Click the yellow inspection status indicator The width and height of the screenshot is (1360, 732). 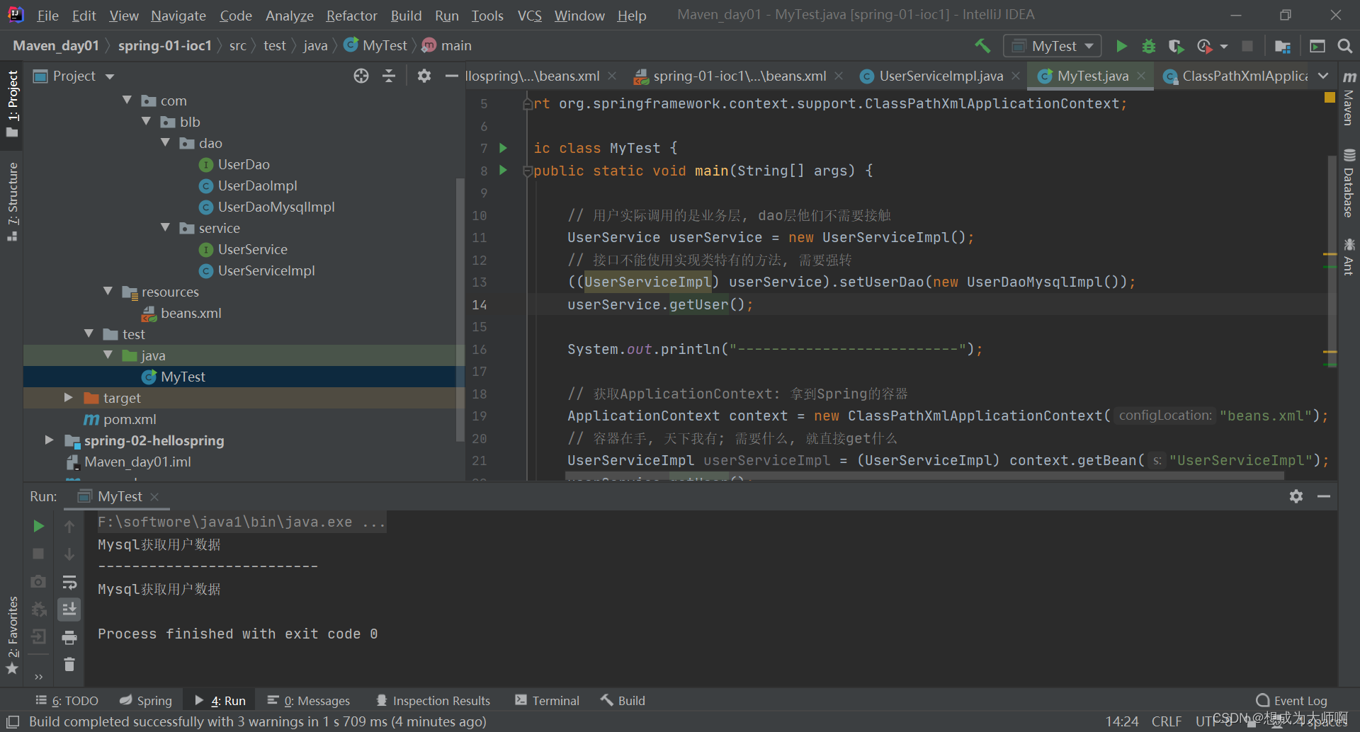pos(1330,98)
